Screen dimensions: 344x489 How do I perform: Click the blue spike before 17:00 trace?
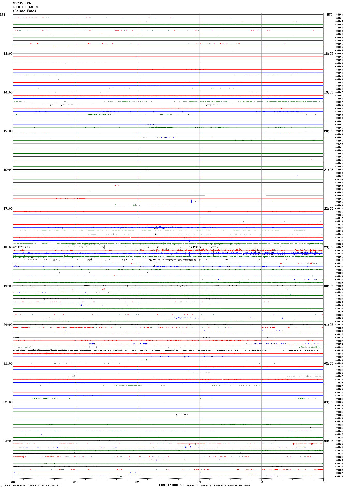tap(191, 201)
